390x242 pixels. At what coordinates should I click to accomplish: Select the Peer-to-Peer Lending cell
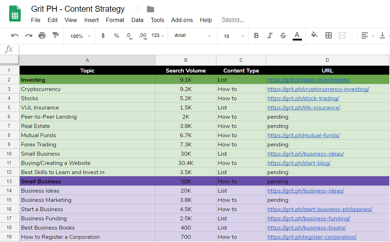click(x=87, y=117)
